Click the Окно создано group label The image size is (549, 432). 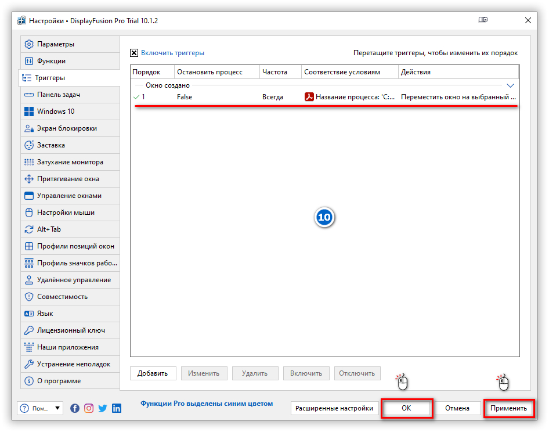168,85
